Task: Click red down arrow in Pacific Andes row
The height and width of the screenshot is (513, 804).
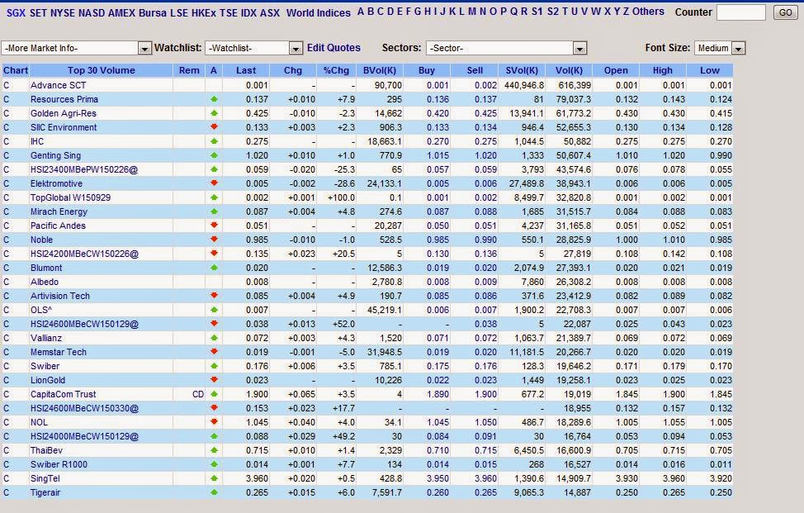Action: pos(214,226)
